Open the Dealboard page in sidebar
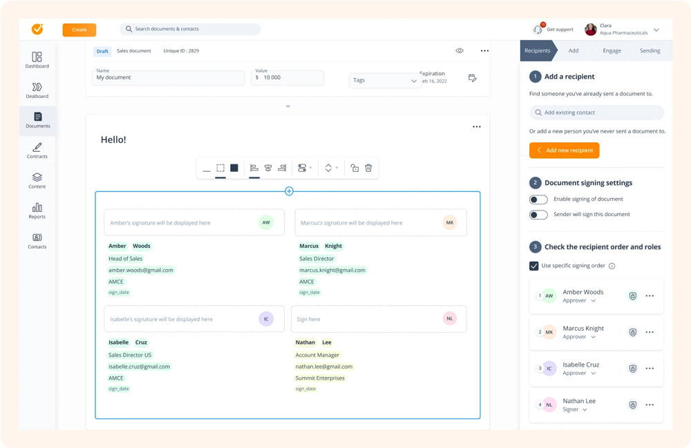This screenshot has width=691, height=448. [x=37, y=90]
